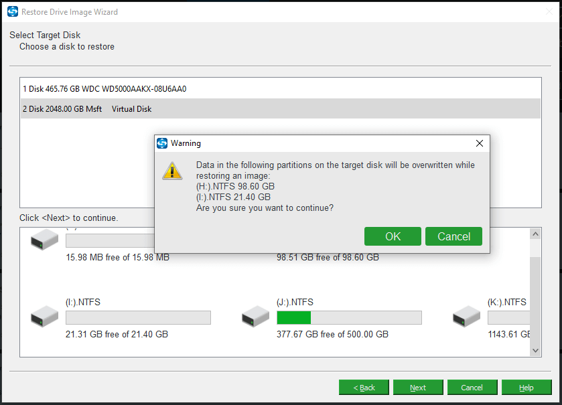Click partition list scrollbar up arrow
Screen dimensions: 562x405
[535, 234]
